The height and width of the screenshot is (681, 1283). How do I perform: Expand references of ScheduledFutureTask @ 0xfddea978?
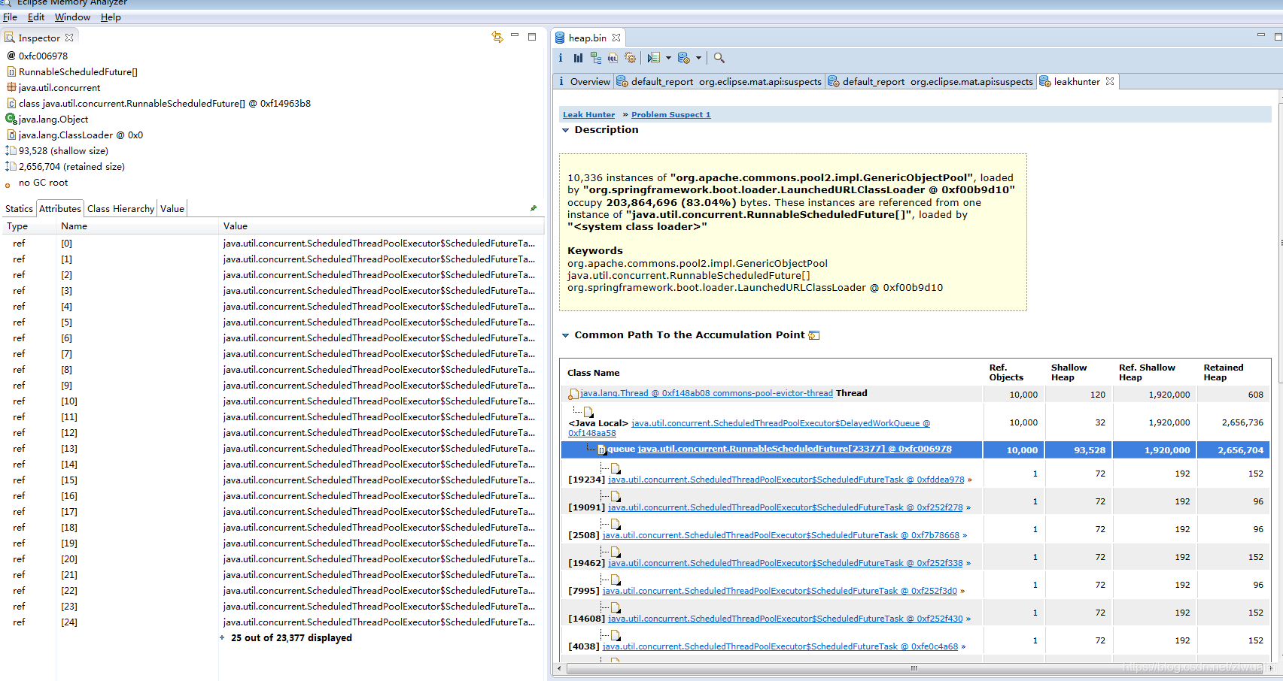[970, 480]
